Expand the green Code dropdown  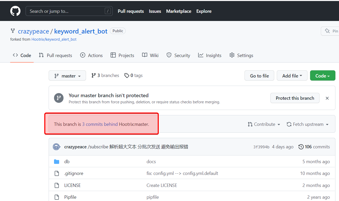322,76
